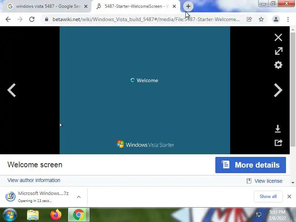Close the media viewer with the X icon
The height and width of the screenshot is (222, 296).
pyautogui.click(x=278, y=37)
